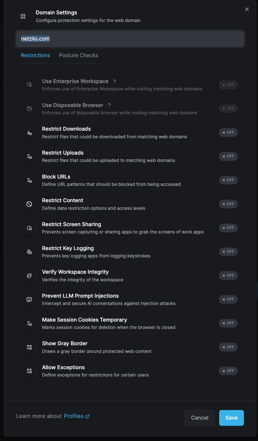Click the Verify Workspace Integrity icon

point(29,276)
